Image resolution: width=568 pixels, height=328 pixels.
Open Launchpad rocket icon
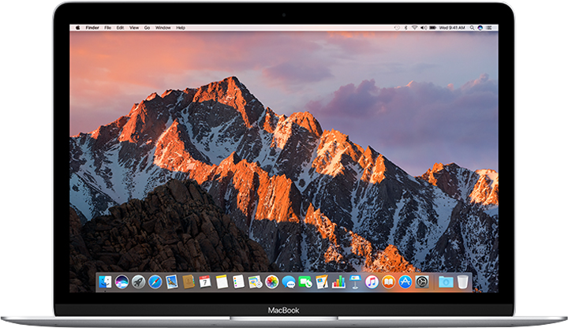pyautogui.click(x=138, y=281)
